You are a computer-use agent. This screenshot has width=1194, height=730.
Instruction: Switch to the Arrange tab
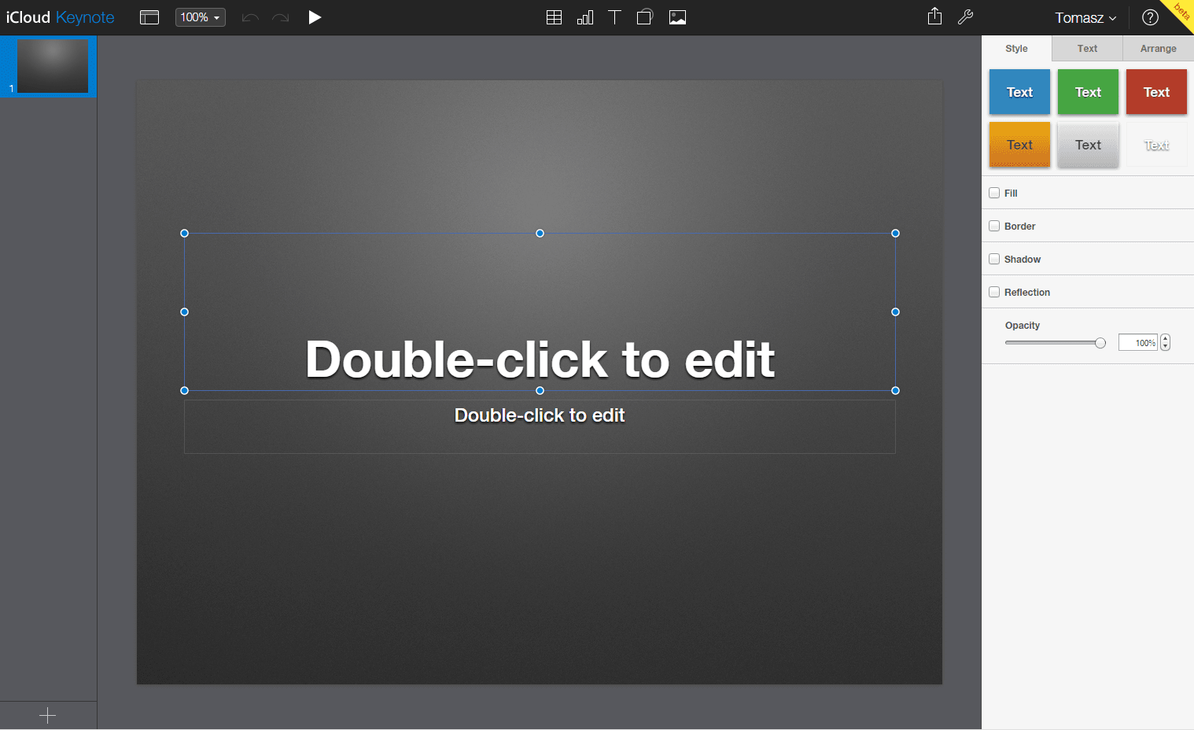pos(1159,49)
